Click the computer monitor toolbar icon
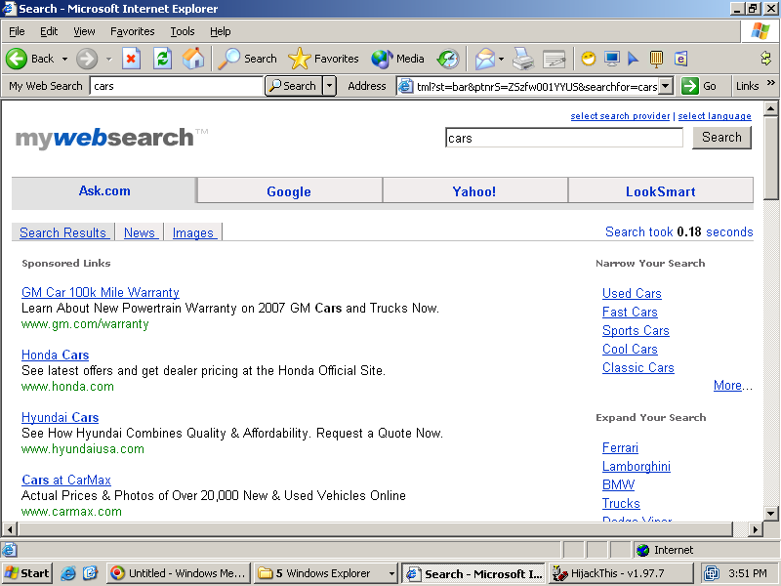Viewport: 781px width, 586px height. pyautogui.click(x=612, y=59)
